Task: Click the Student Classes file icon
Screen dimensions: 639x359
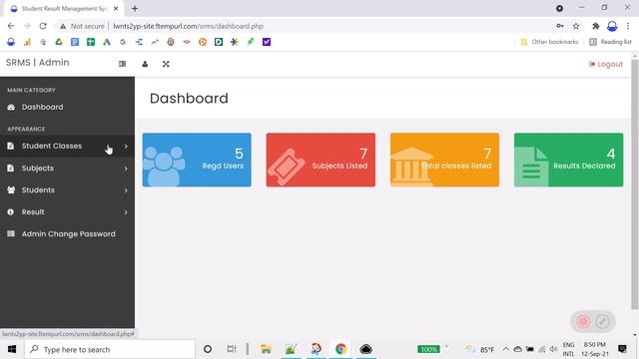Action: tap(11, 146)
